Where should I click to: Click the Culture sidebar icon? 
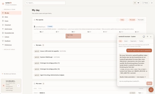point(3,37)
